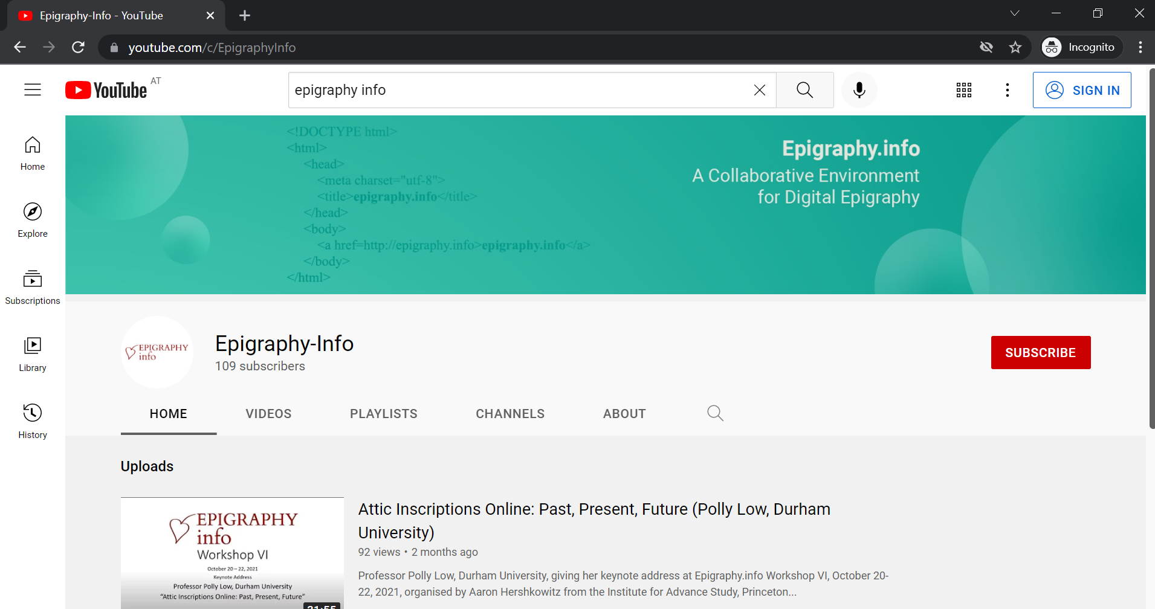Bookmark the page with star icon
Image resolution: width=1155 pixels, height=609 pixels.
[1015, 47]
